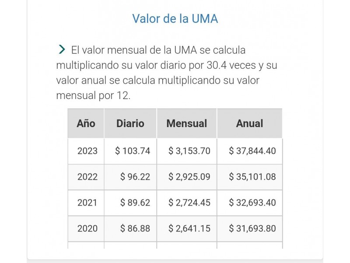The height and width of the screenshot is (263, 350).
Task: Select the Mensual column header
Action: [x=187, y=124]
